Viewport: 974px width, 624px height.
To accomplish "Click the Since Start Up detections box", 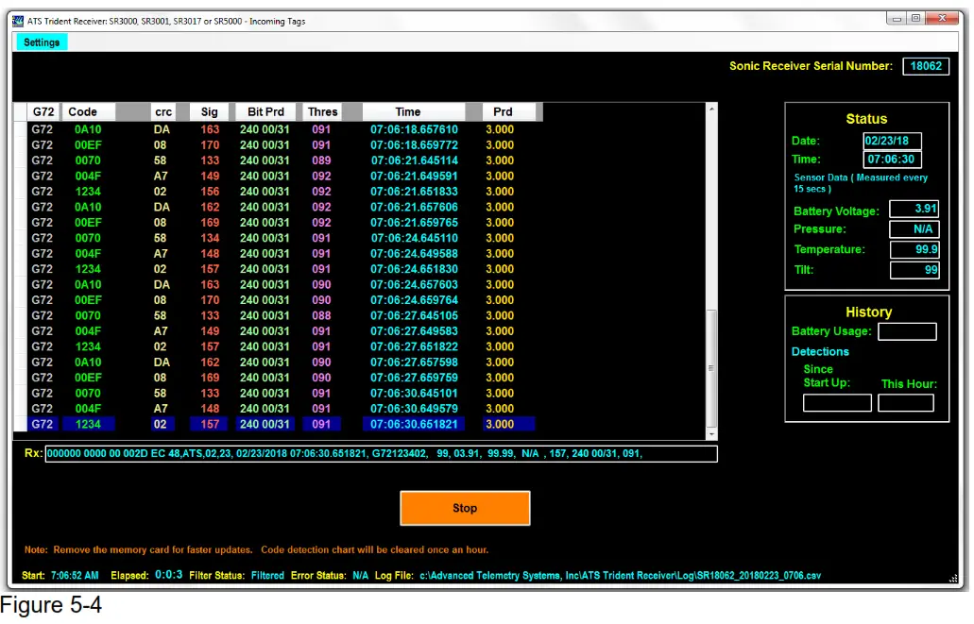I will [837, 403].
